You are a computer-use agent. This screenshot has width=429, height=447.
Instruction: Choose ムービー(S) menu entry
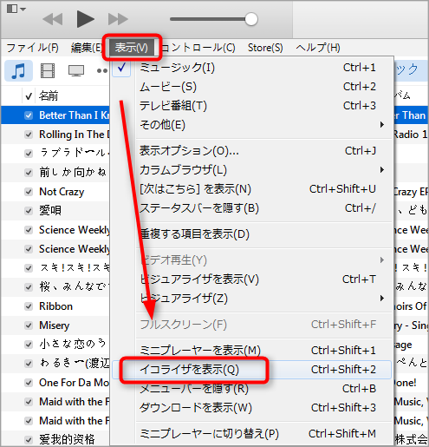(250, 87)
